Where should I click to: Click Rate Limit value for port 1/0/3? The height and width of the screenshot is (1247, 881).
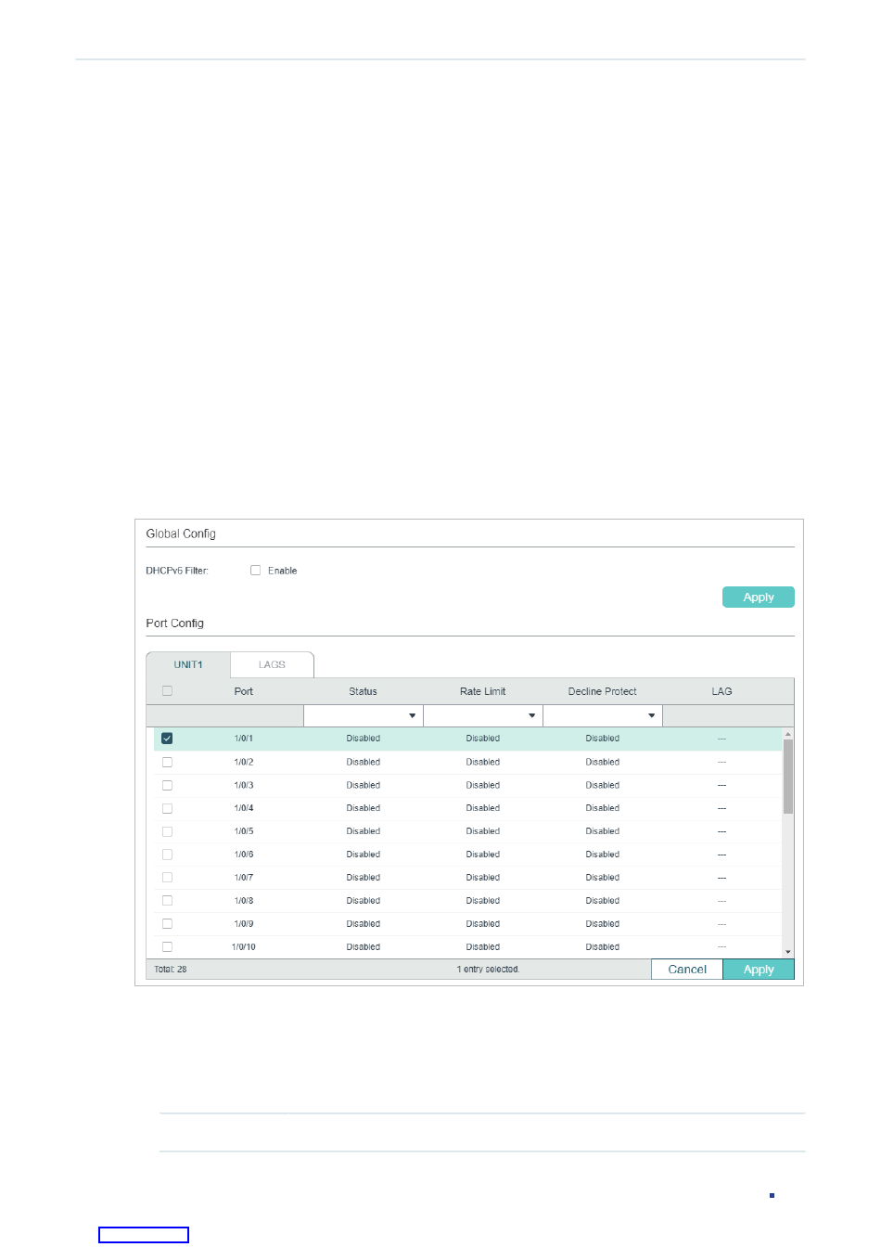(x=482, y=785)
